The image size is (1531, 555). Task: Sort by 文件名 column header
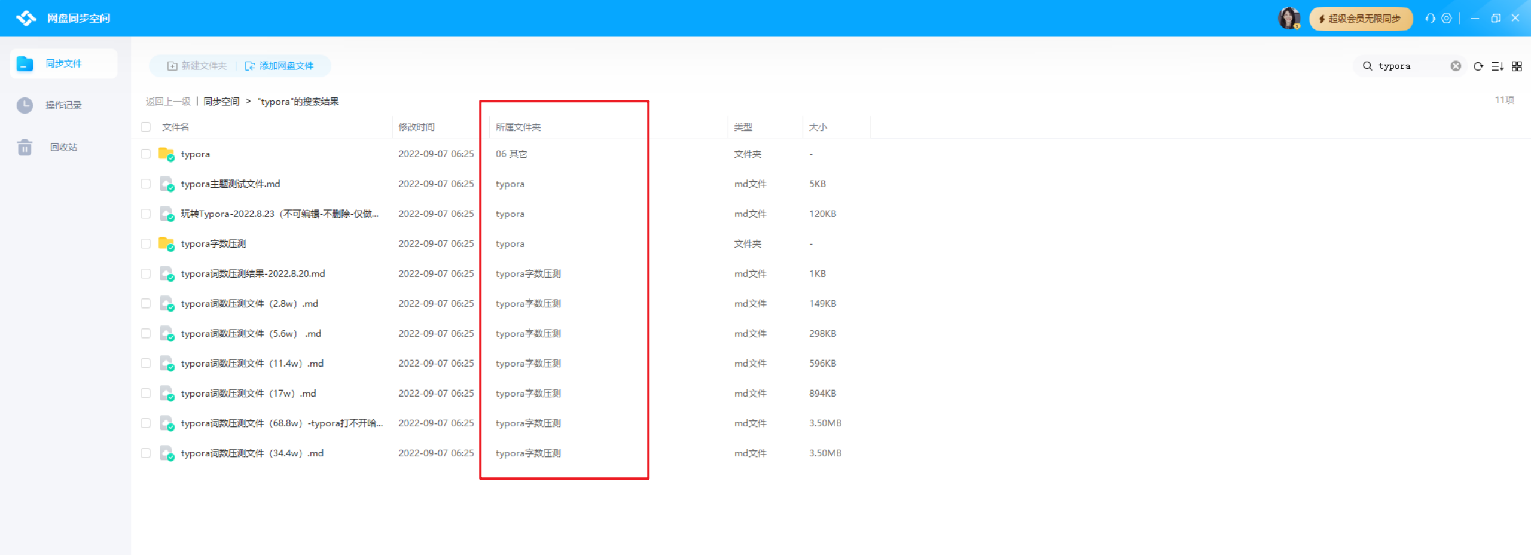click(175, 127)
